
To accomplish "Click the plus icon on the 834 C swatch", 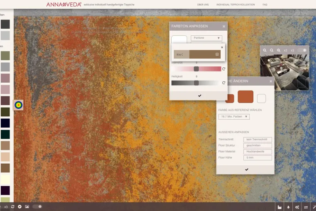I will pyautogui.click(x=217, y=54).
